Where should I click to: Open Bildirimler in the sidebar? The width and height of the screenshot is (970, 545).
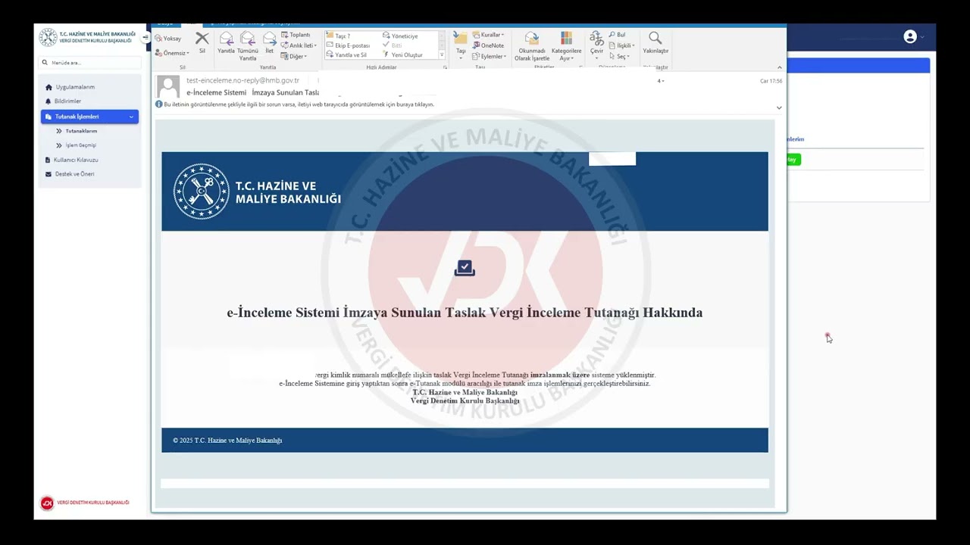coord(67,101)
